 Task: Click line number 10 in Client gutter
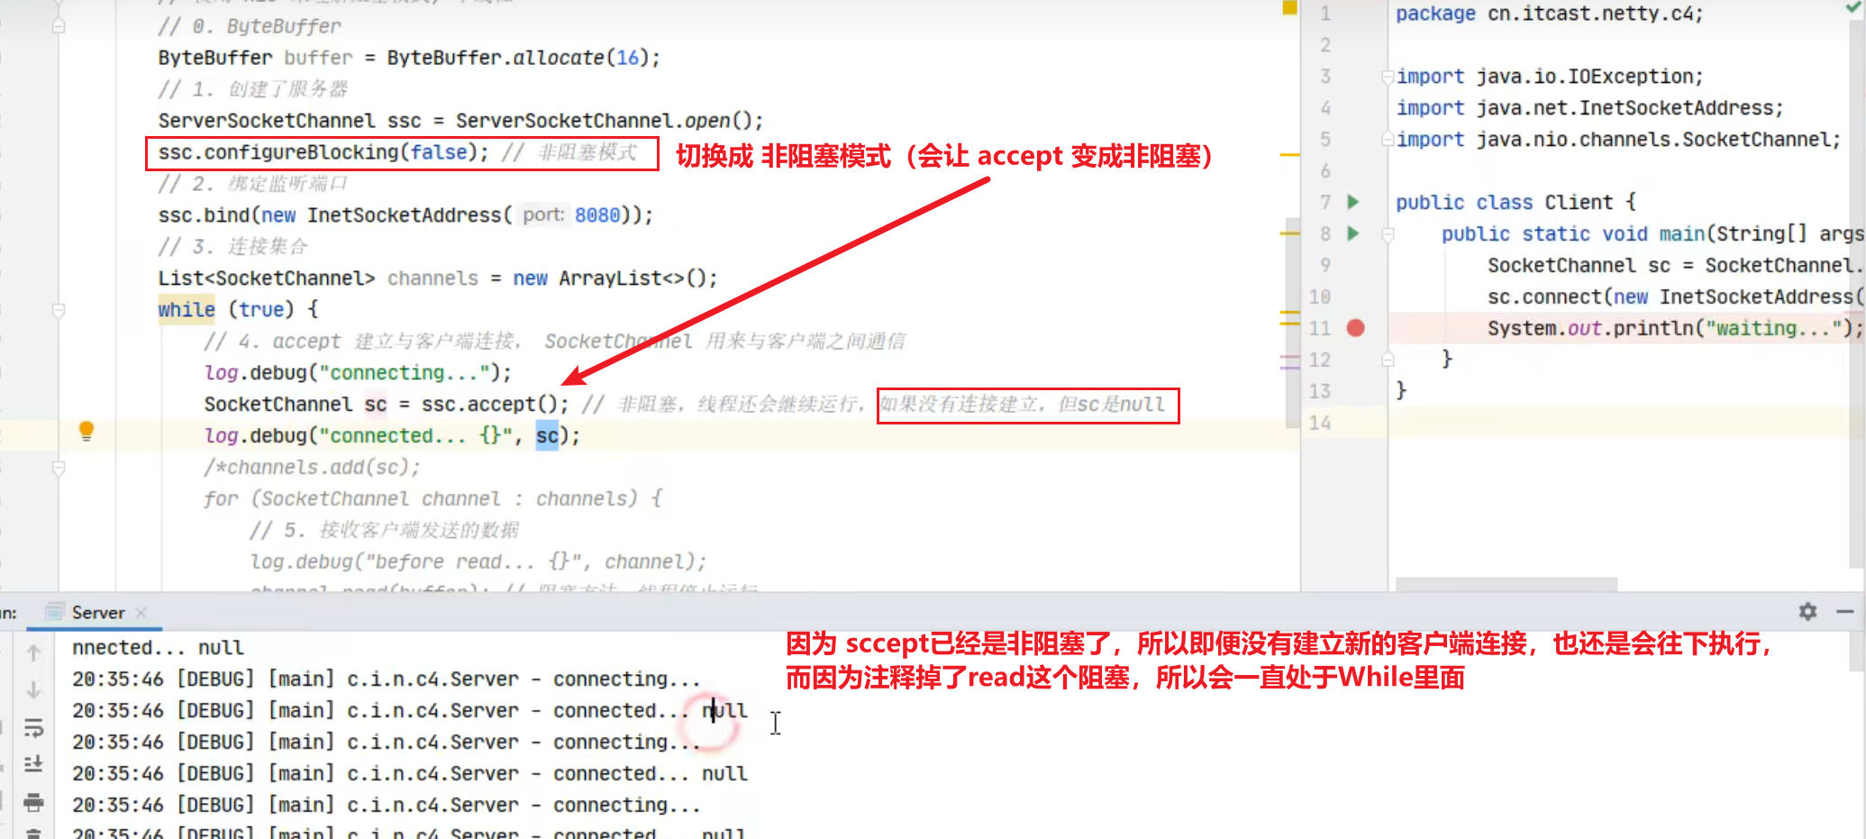tap(1320, 296)
